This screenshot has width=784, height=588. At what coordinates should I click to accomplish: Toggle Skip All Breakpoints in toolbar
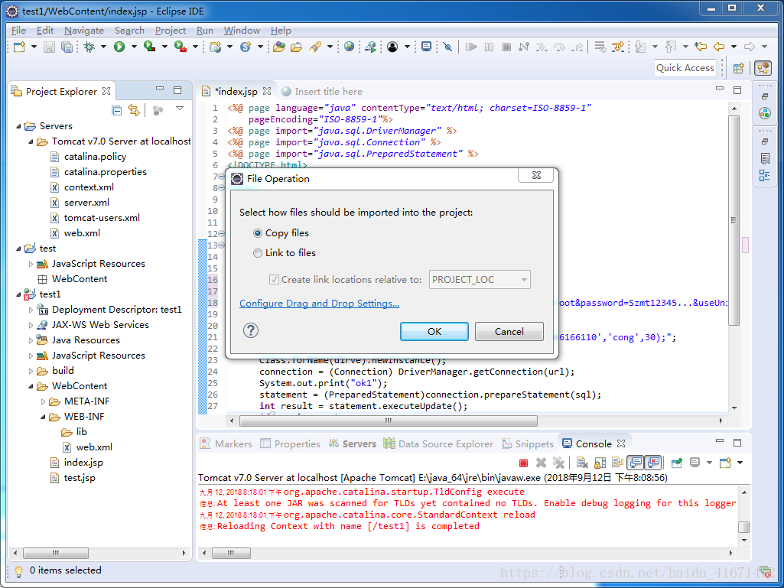[x=448, y=47]
